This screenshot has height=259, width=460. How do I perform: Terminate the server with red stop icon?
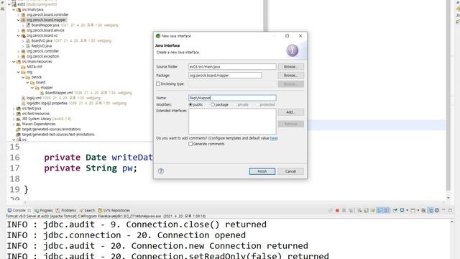click(x=337, y=210)
